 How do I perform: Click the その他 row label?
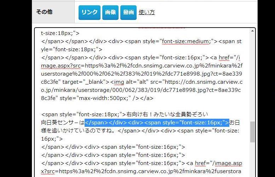[44, 12]
